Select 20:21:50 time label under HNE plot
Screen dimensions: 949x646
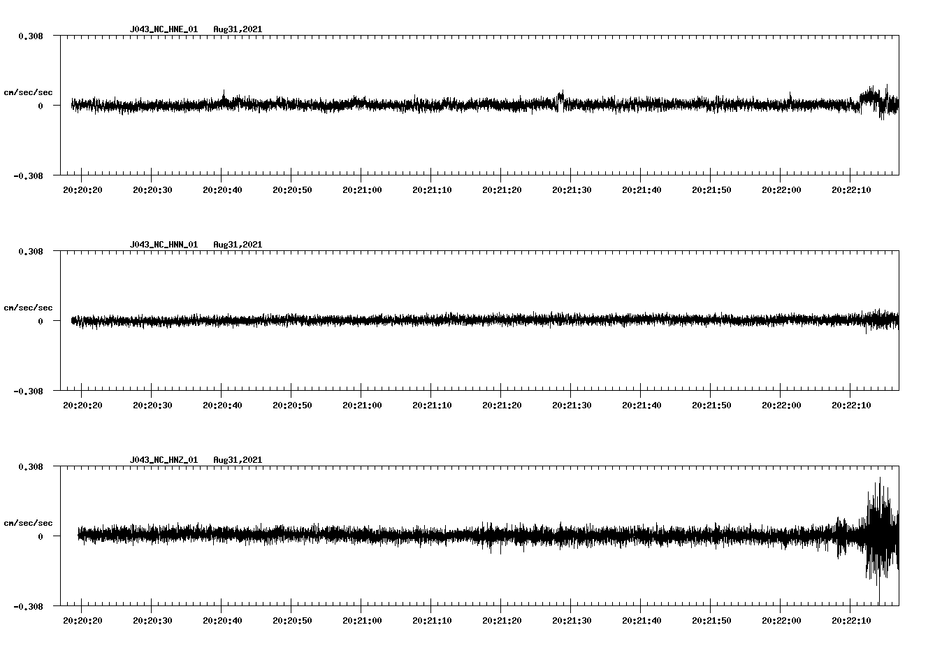pos(711,189)
